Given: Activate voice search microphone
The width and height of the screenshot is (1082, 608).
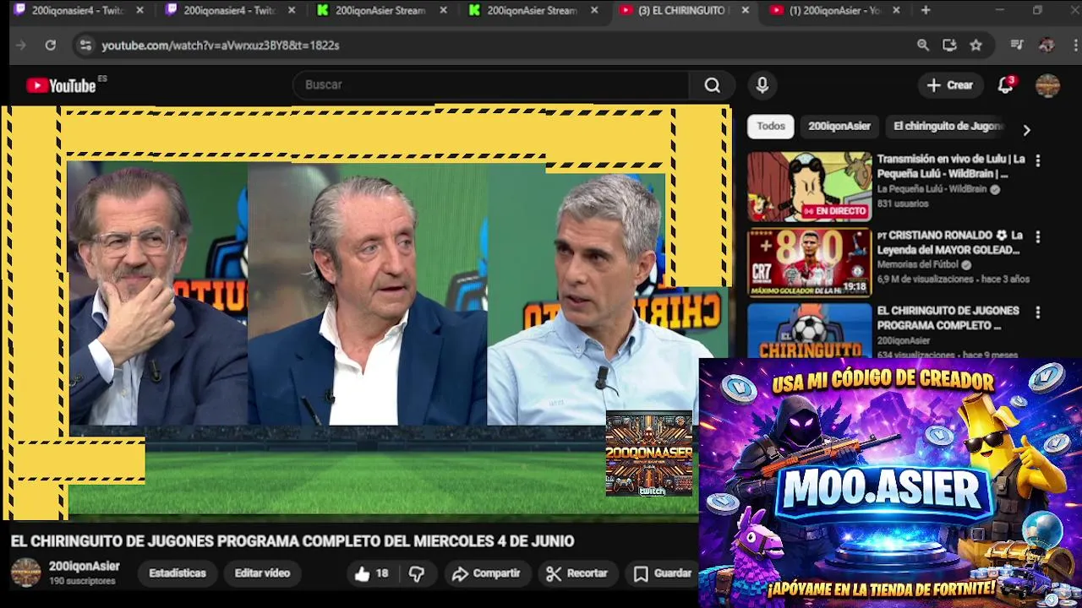Looking at the screenshot, I should point(762,85).
